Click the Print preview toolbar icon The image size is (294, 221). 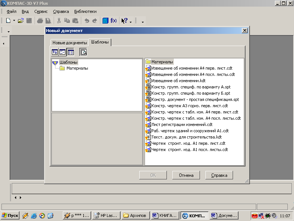pos(48,21)
